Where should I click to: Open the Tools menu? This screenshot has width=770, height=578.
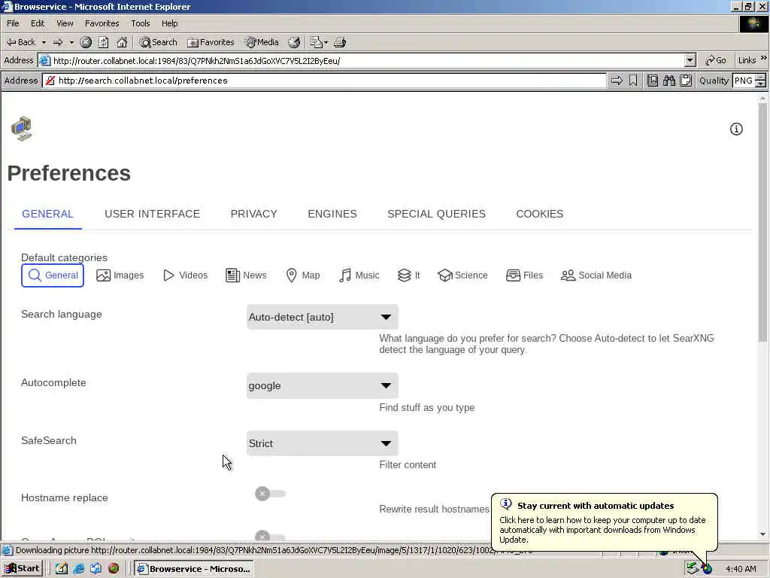pos(140,23)
